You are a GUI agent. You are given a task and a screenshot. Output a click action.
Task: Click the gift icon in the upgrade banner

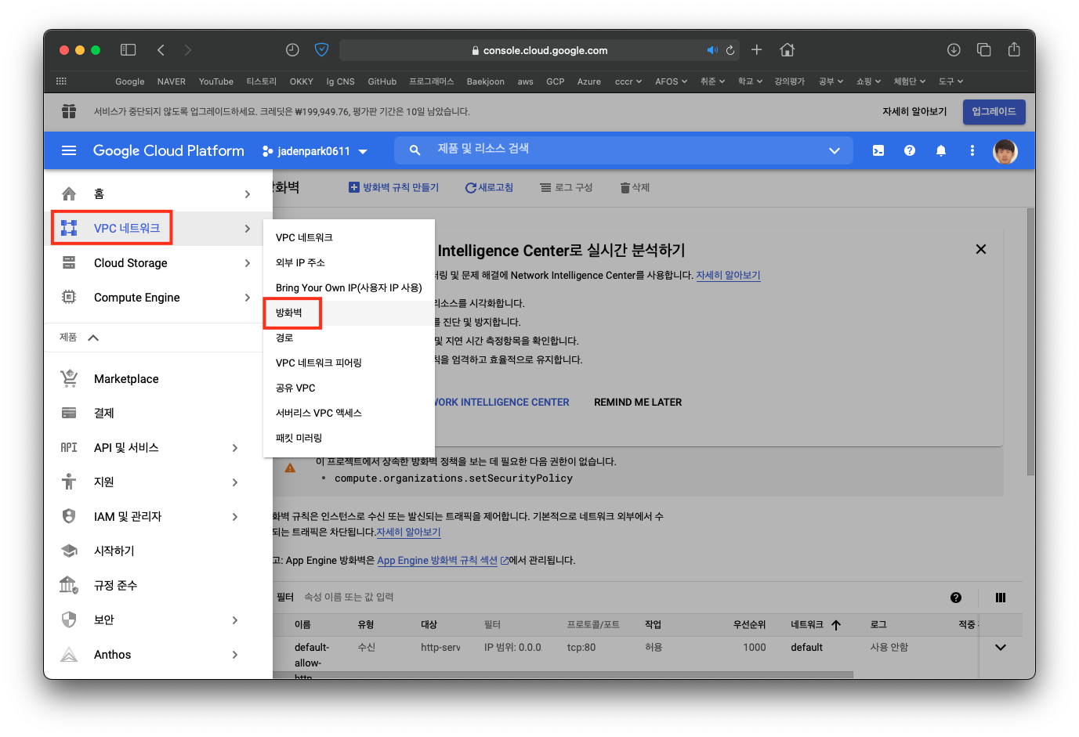pos(69,111)
